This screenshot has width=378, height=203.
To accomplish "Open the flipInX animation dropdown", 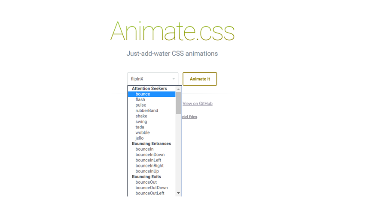I will click(x=153, y=79).
